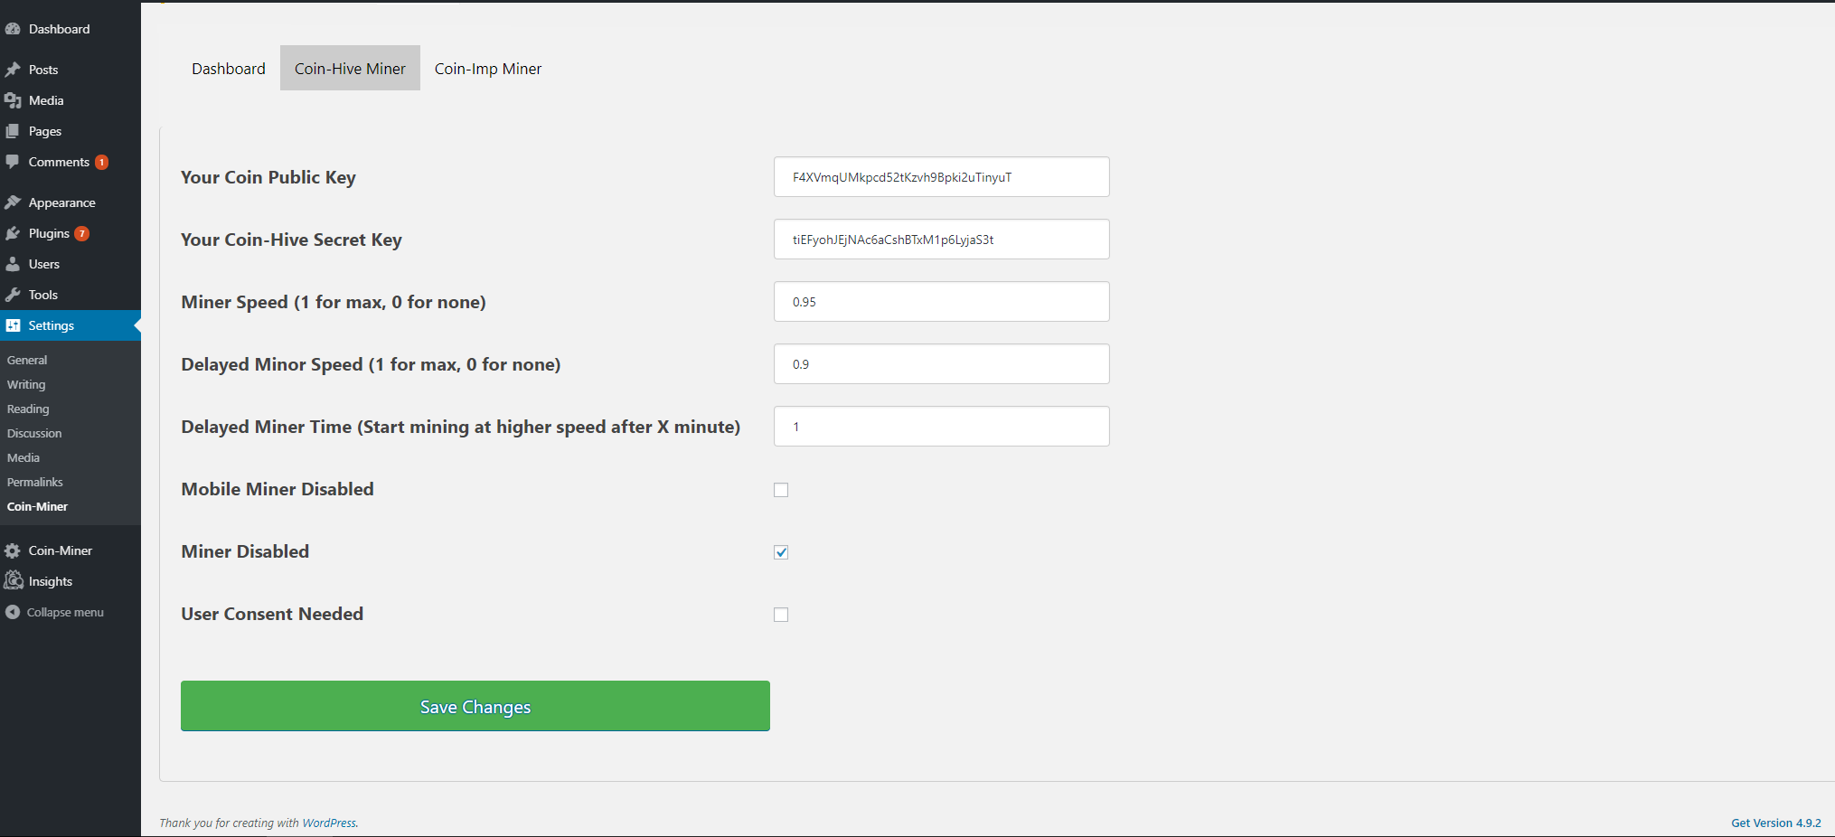1835x837 pixels.
Task: Uncheck the Miner Disabled checkbox
Action: pyautogui.click(x=781, y=552)
